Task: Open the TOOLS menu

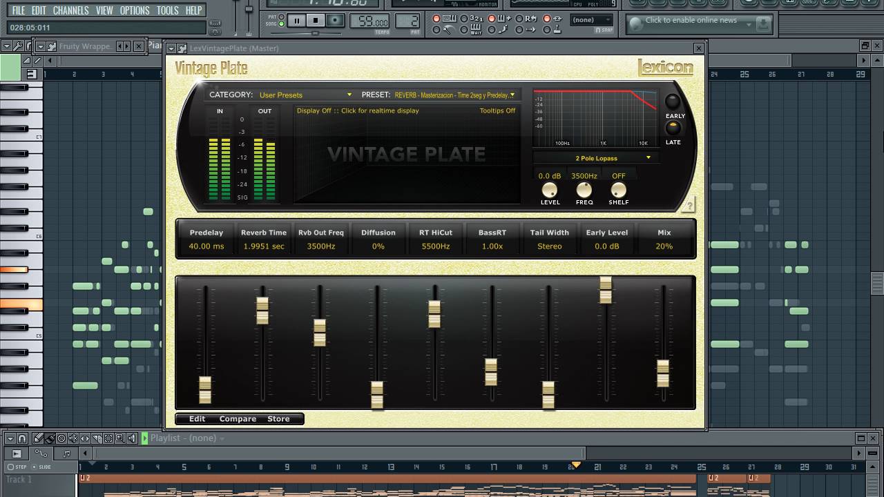Action: coord(167,10)
